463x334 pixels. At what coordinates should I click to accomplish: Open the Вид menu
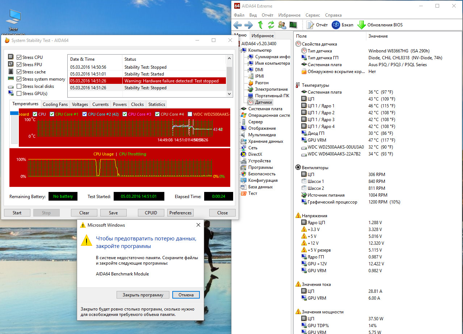pos(253,15)
